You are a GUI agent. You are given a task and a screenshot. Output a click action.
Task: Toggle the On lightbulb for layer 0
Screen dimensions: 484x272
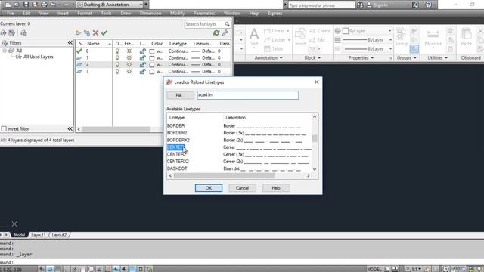[x=117, y=51]
